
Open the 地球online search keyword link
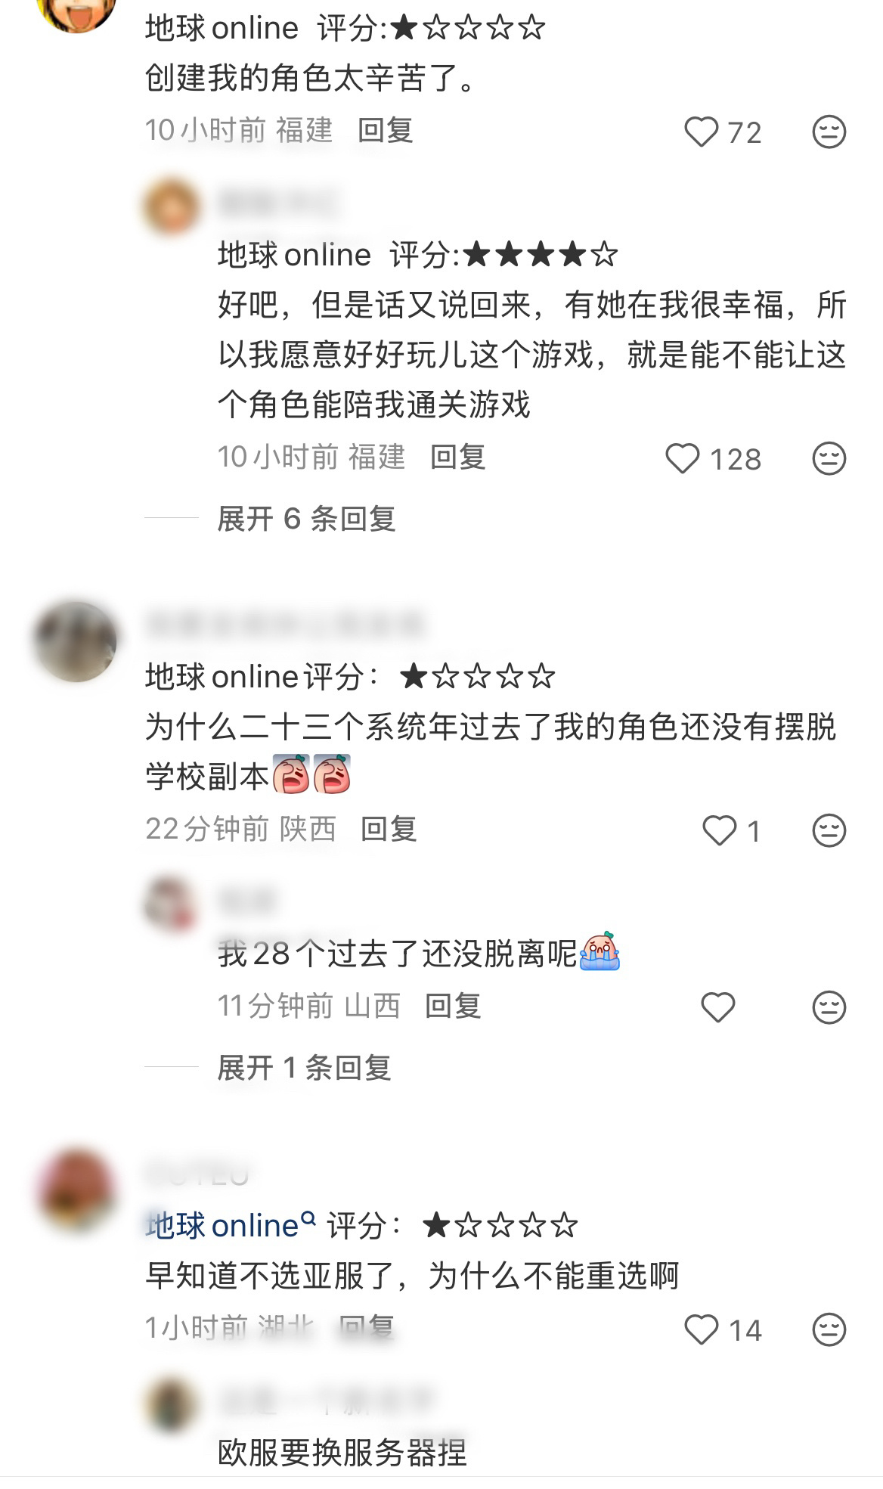coord(231,1226)
